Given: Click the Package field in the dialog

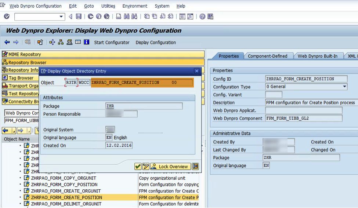Looking at the screenshot, I should 144,106.
